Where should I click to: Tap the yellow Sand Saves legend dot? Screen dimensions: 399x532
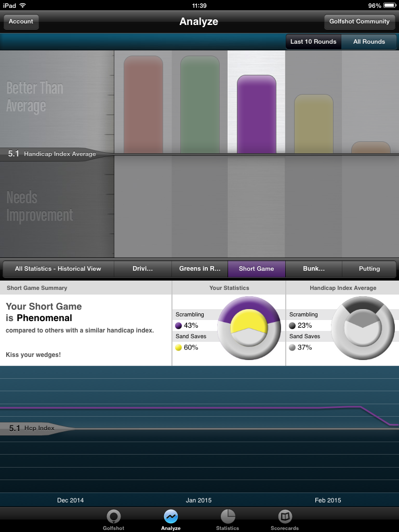(179, 348)
